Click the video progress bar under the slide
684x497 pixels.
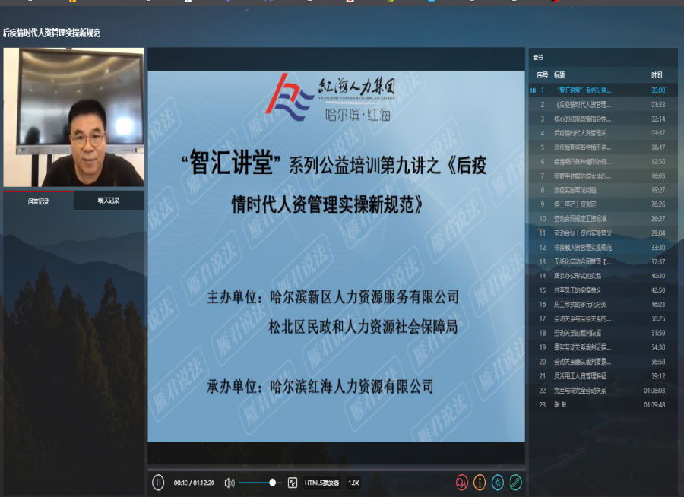click(x=336, y=467)
